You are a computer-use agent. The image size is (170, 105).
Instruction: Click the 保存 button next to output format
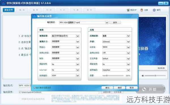point(115,23)
